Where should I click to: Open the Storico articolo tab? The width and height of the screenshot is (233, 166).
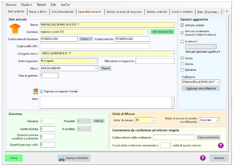click(157, 12)
